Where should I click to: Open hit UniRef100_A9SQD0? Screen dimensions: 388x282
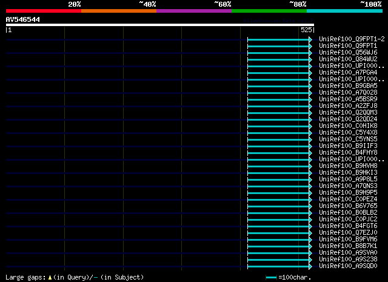coord(348,266)
